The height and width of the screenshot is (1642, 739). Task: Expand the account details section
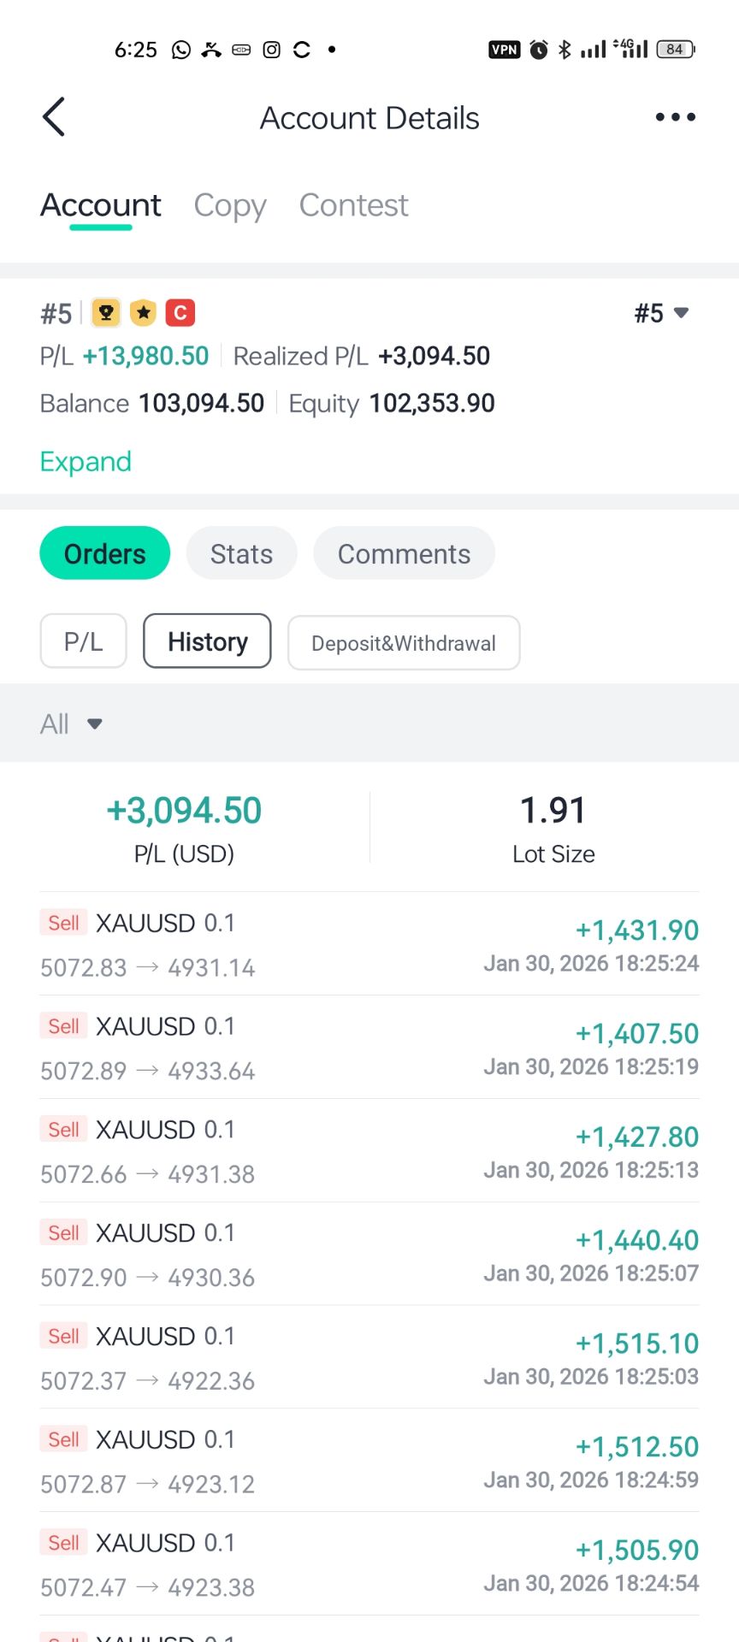[x=86, y=462]
